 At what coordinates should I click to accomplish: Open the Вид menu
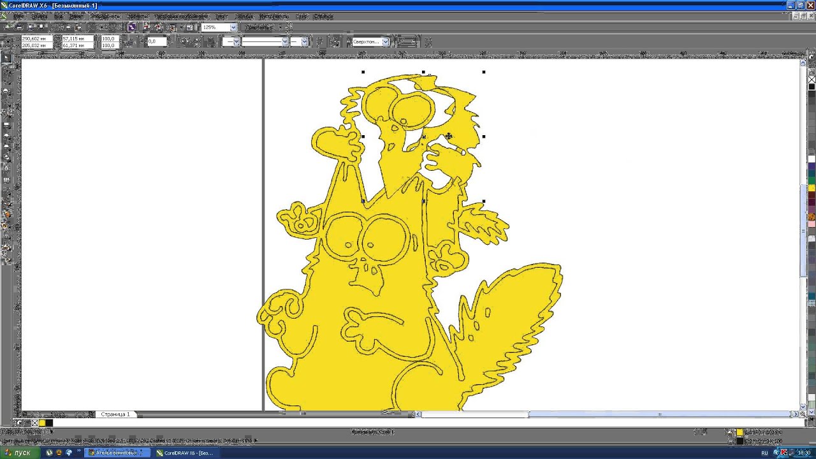pos(58,17)
